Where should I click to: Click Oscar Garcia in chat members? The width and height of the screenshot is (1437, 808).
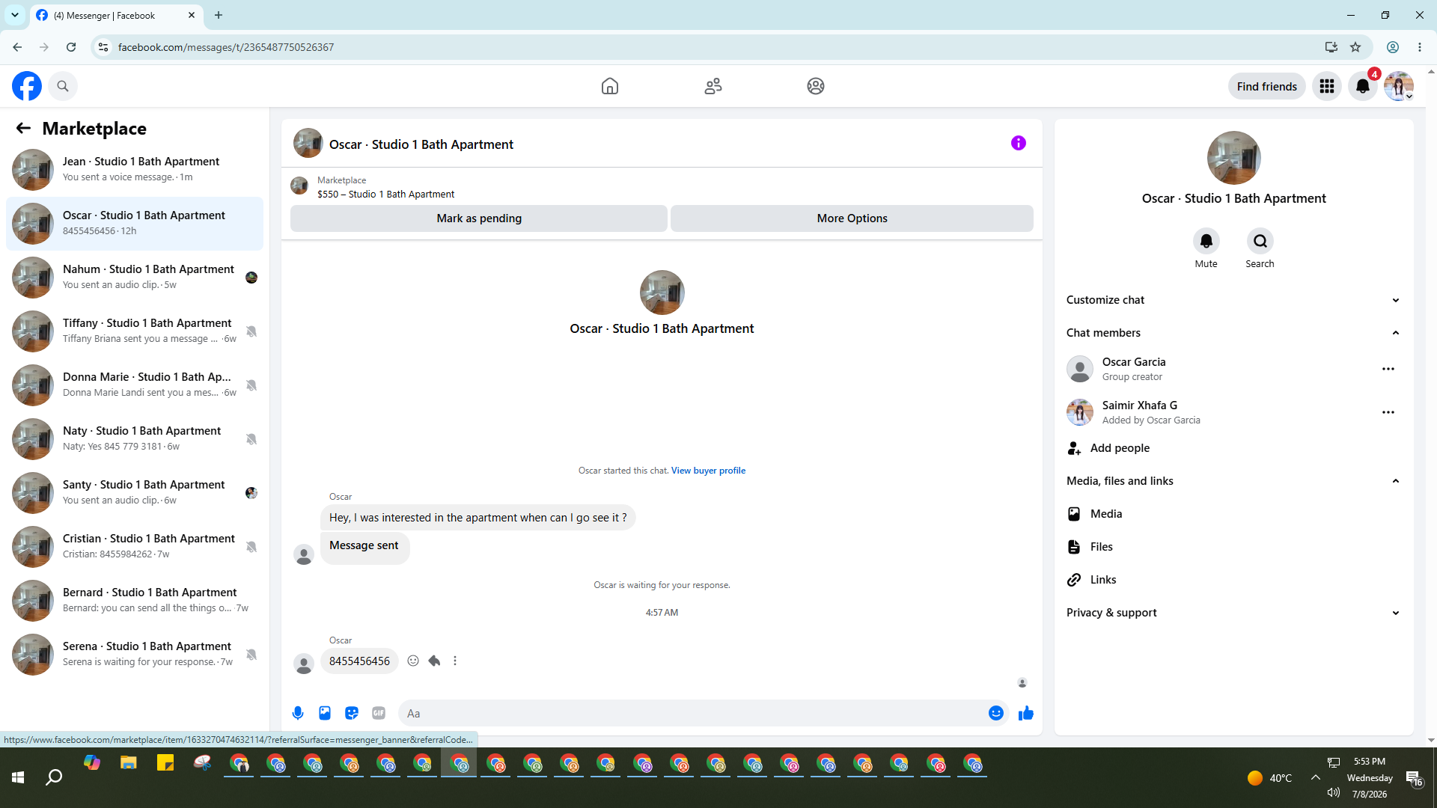[1133, 362]
